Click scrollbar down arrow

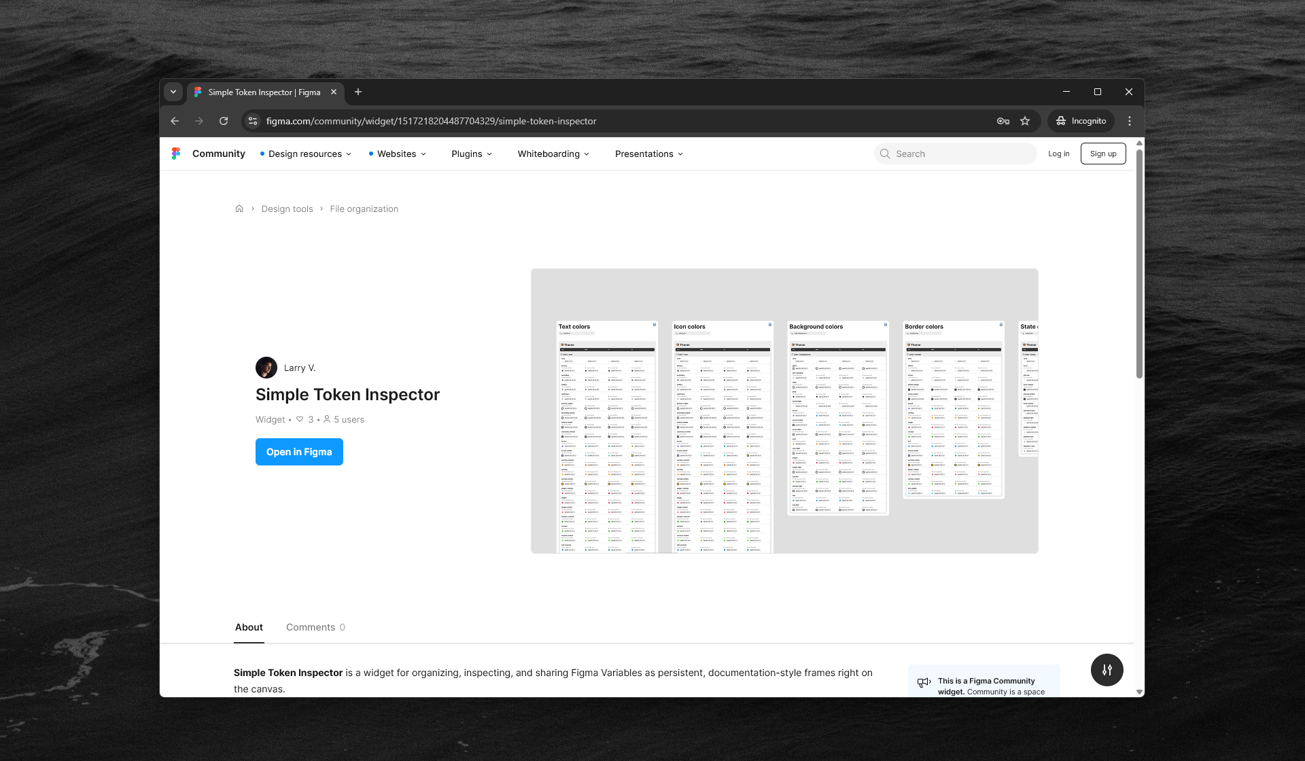pyautogui.click(x=1139, y=692)
